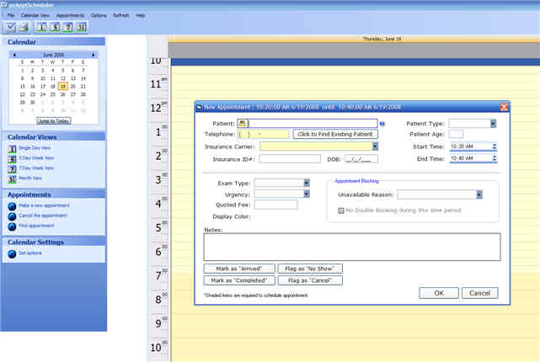Click globe icon beside Set options

click(12, 253)
